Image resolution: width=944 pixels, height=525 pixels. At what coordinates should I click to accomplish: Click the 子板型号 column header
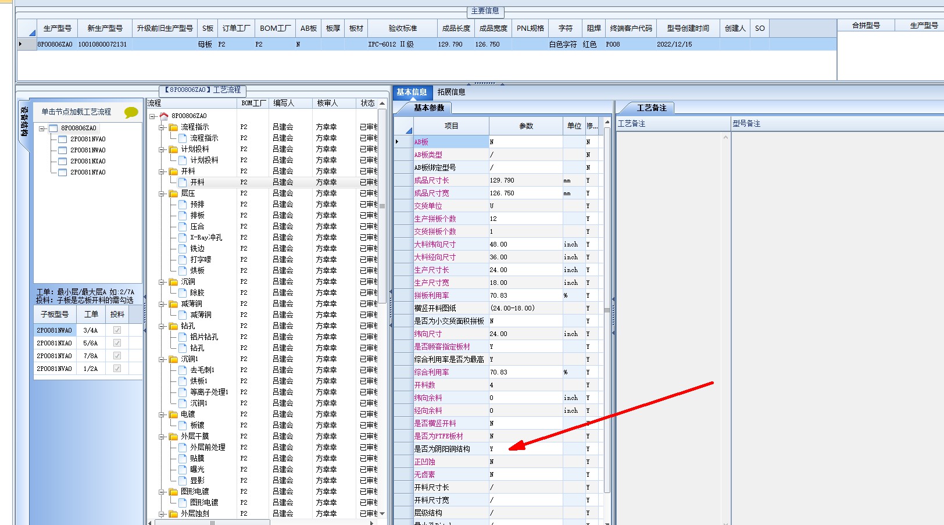[55, 314]
